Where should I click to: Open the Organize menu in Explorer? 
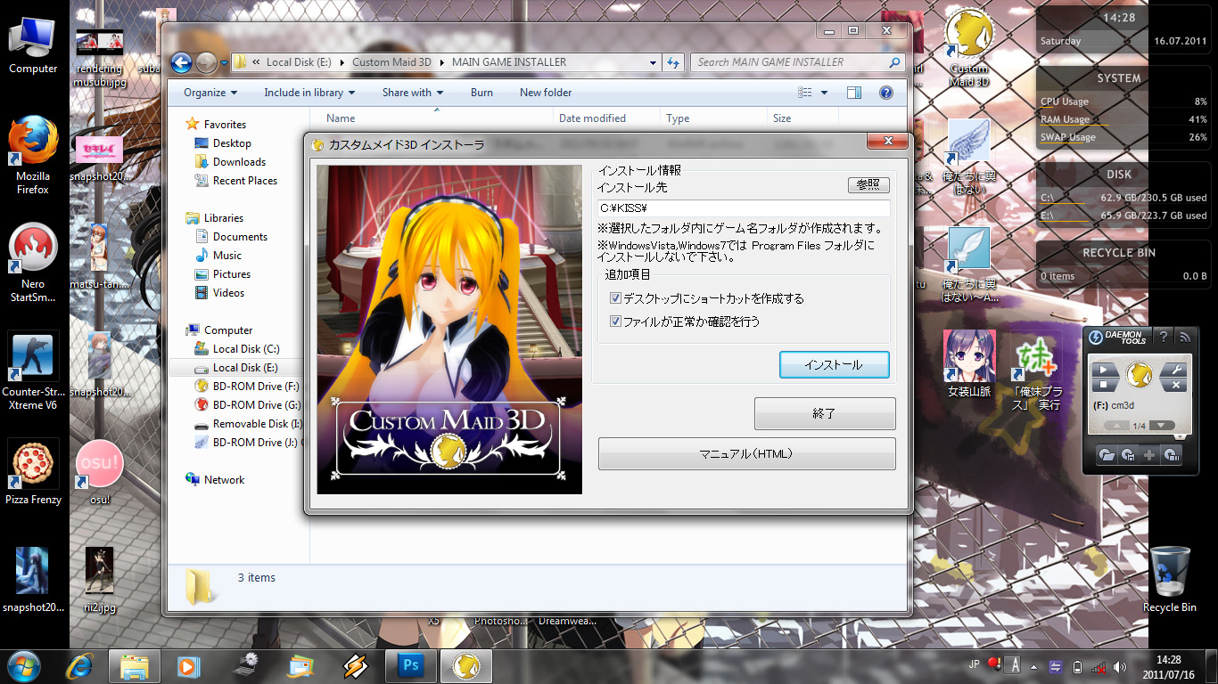point(210,93)
